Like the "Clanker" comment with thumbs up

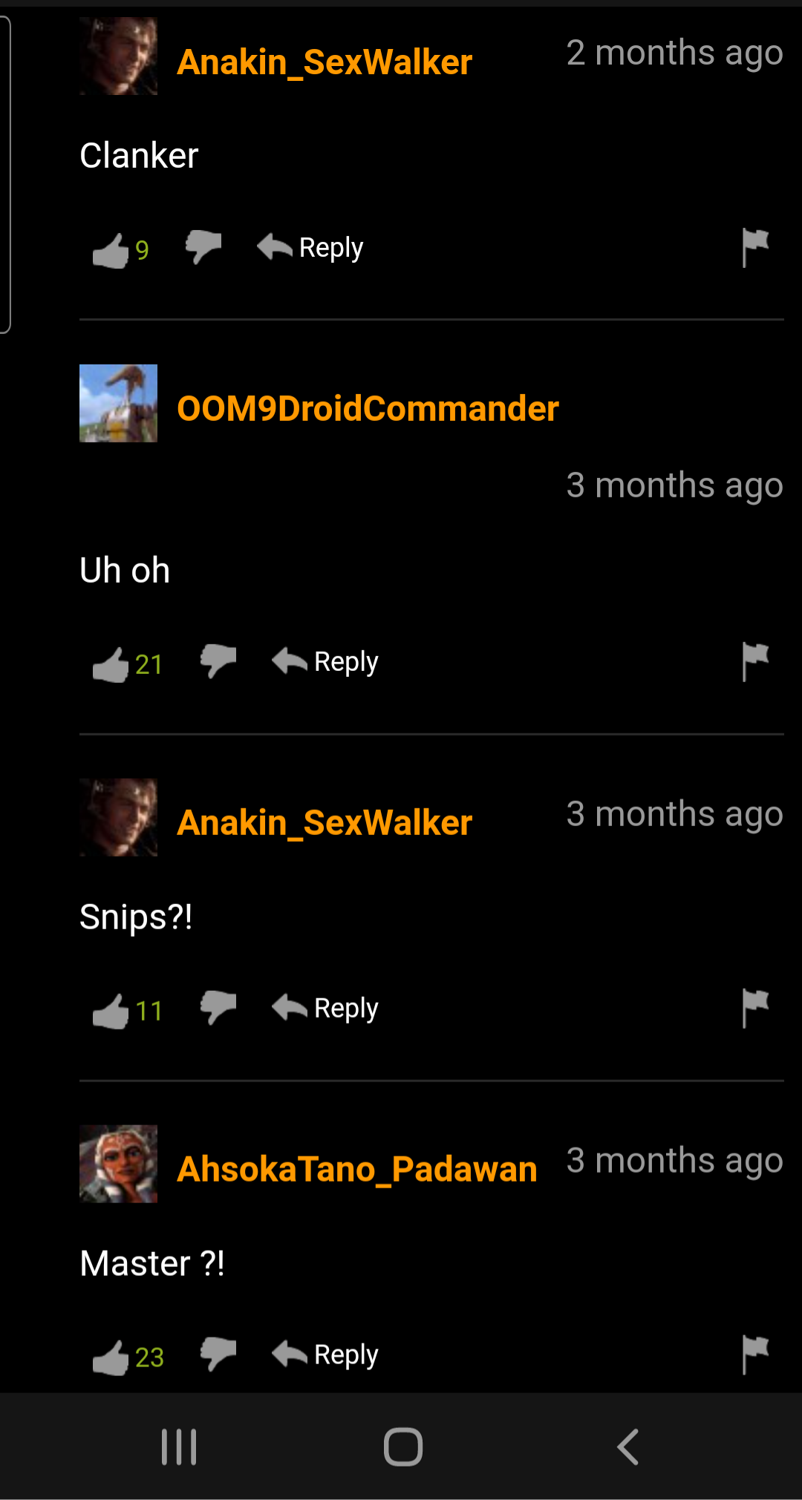[111, 251]
